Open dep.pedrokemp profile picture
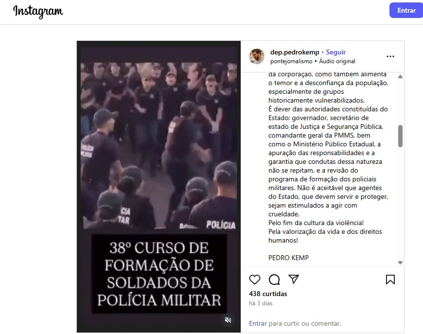This screenshot has height=334, width=423. pos(257,56)
